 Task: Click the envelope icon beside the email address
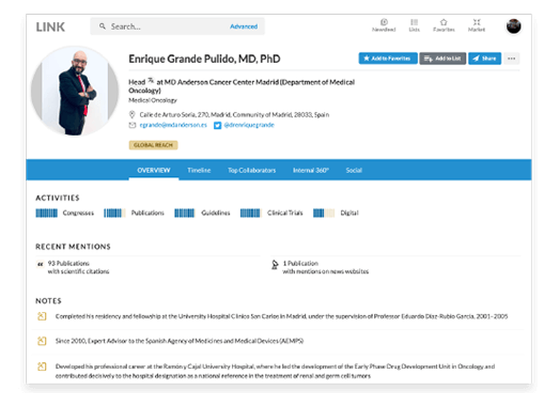tap(132, 125)
